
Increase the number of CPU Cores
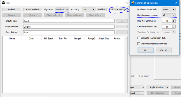tap(174, 20)
